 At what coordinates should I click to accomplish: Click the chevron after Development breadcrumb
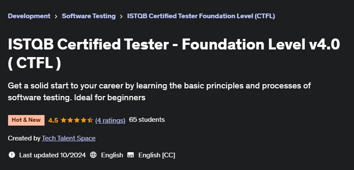pyautogui.click(x=56, y=16)
